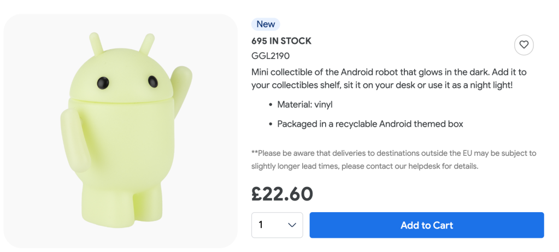Image resolution: width=559 pixels, height=252 pixels.
Task: Click the 695 IN STOCK label
Action: pyautogui.click(x=281, y=41)
